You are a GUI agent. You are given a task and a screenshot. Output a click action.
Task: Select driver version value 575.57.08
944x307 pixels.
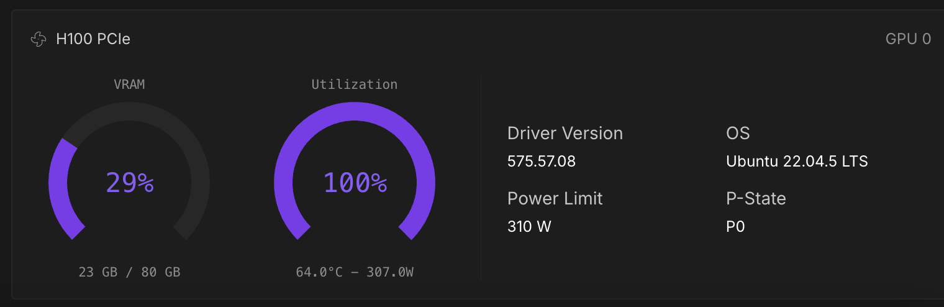[542, 162]
